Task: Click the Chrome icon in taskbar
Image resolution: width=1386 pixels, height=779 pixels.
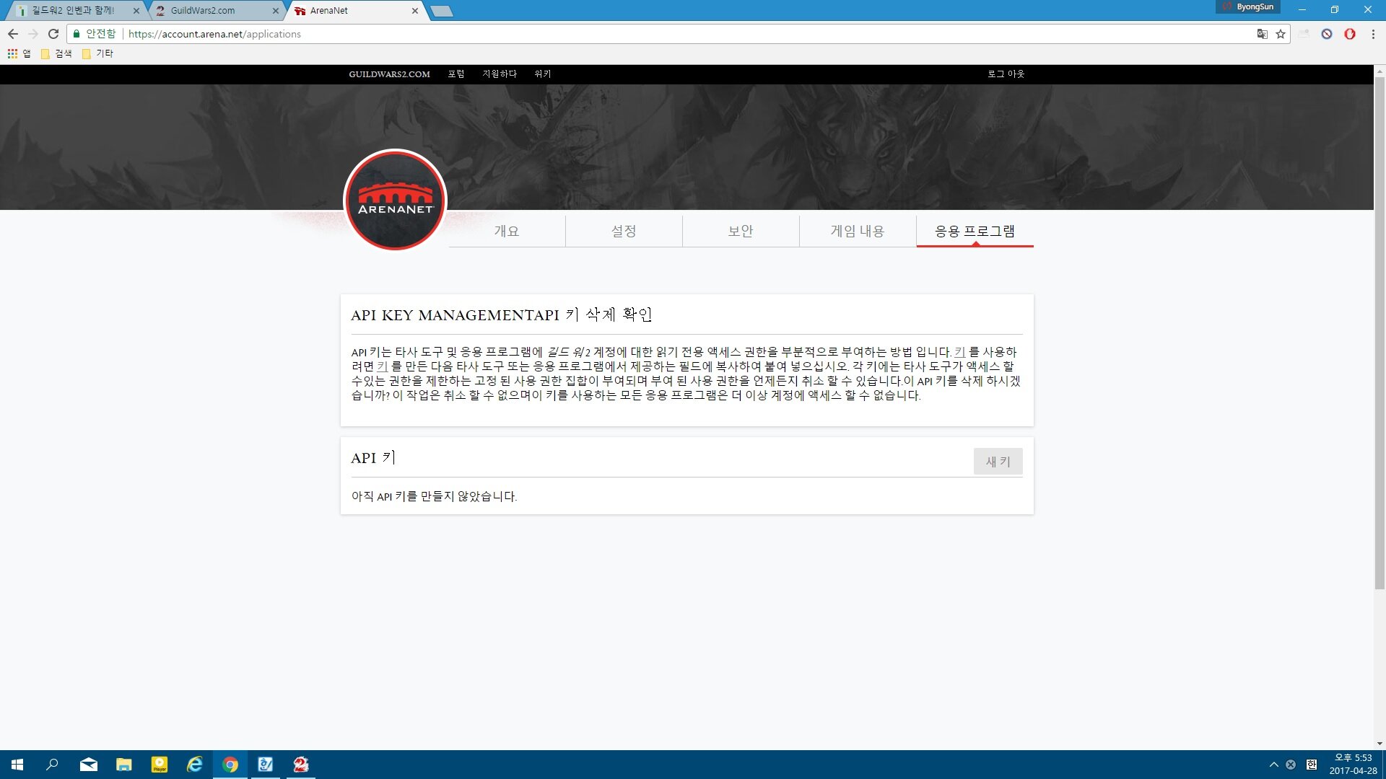Action: [230, 765]
